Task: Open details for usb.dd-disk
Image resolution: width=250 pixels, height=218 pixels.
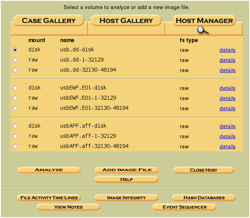Action: click(227, 50)
